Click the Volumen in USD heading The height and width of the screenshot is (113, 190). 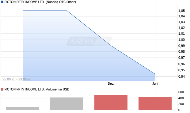coord(57,89)
